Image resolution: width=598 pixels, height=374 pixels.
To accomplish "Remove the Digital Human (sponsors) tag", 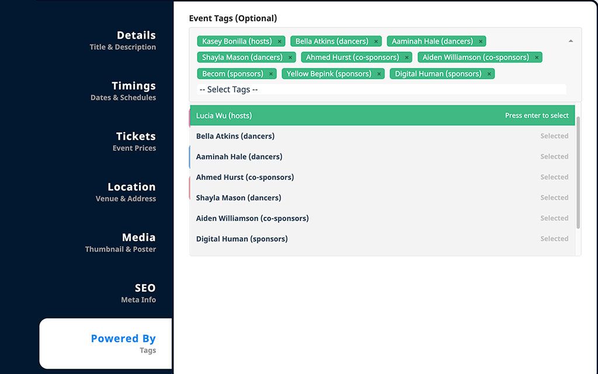I will pyautogui.click(x=489, y=74).
